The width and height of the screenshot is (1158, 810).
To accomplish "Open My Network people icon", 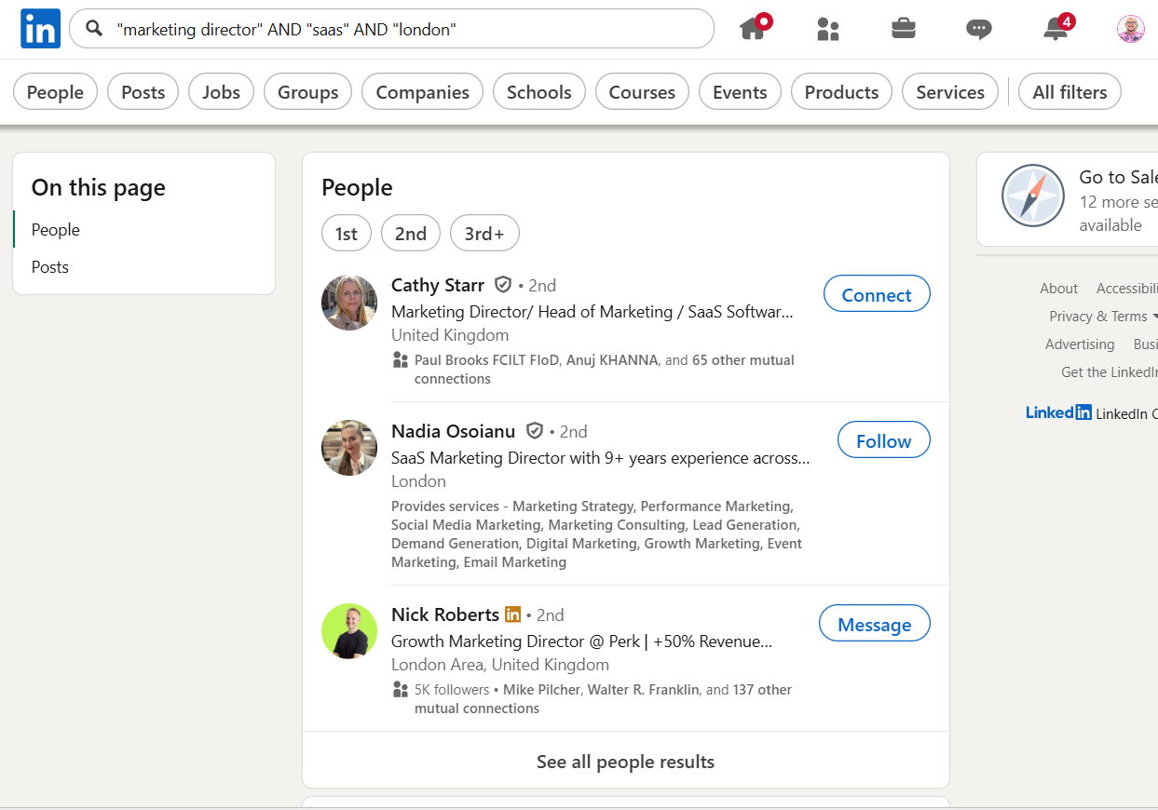I will coord(828,29).
